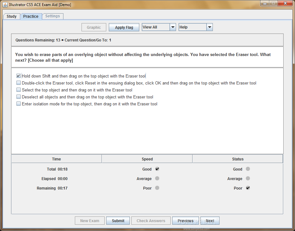295x231 pixels.
Task: Close the Exam Aid window
Action: tap(285, 3)
